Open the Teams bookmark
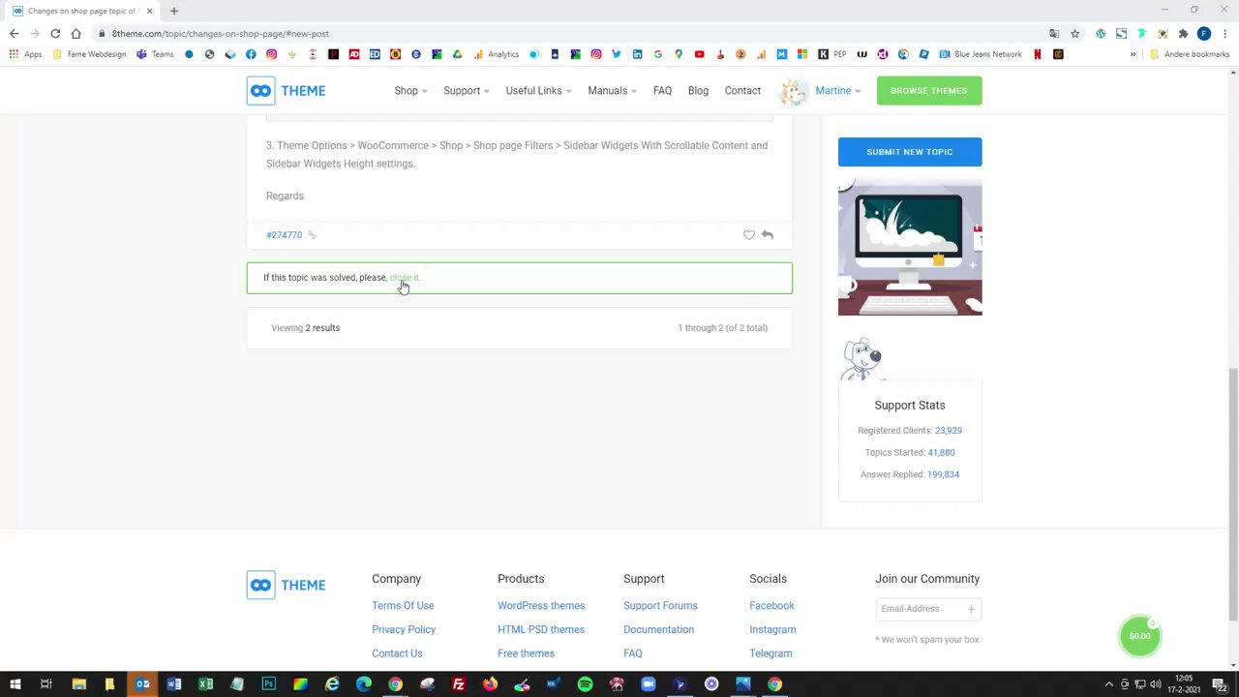This screenshot has height=697, width=1239. click(x=155, y=54)
